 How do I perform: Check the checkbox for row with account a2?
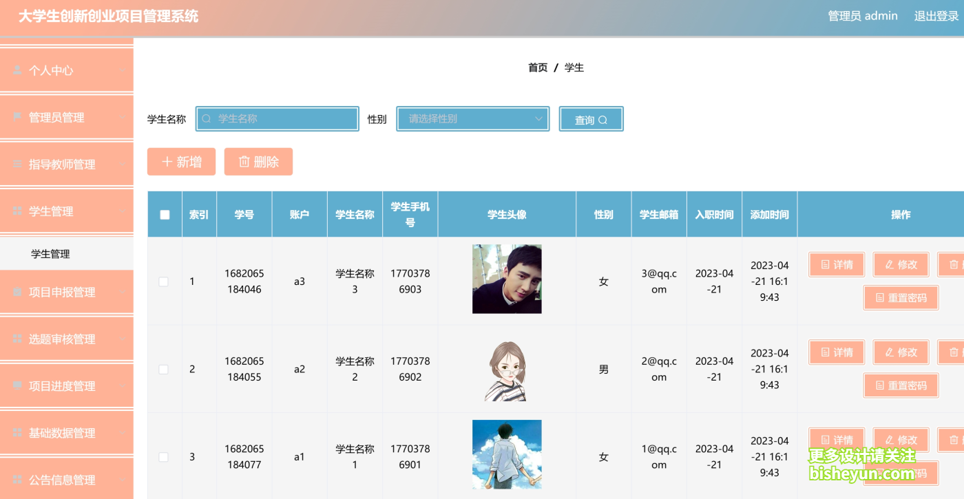point(164,369)
